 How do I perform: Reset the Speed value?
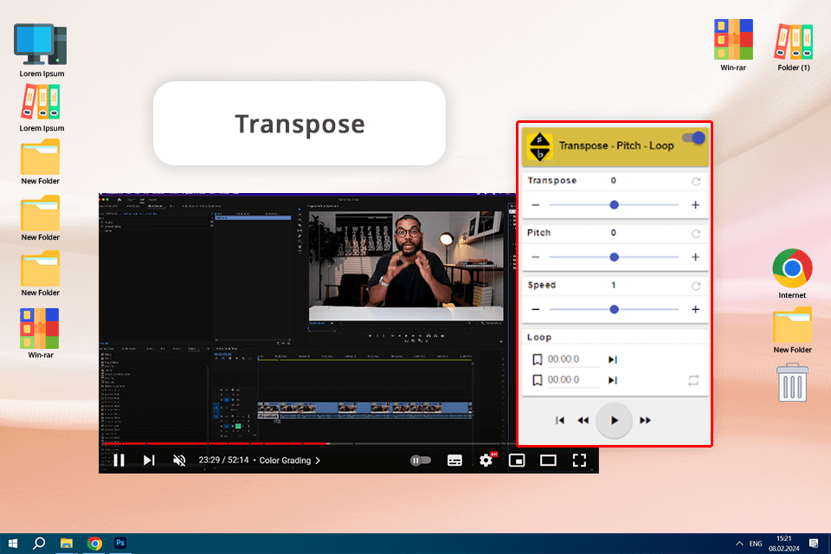coord(696,287)
